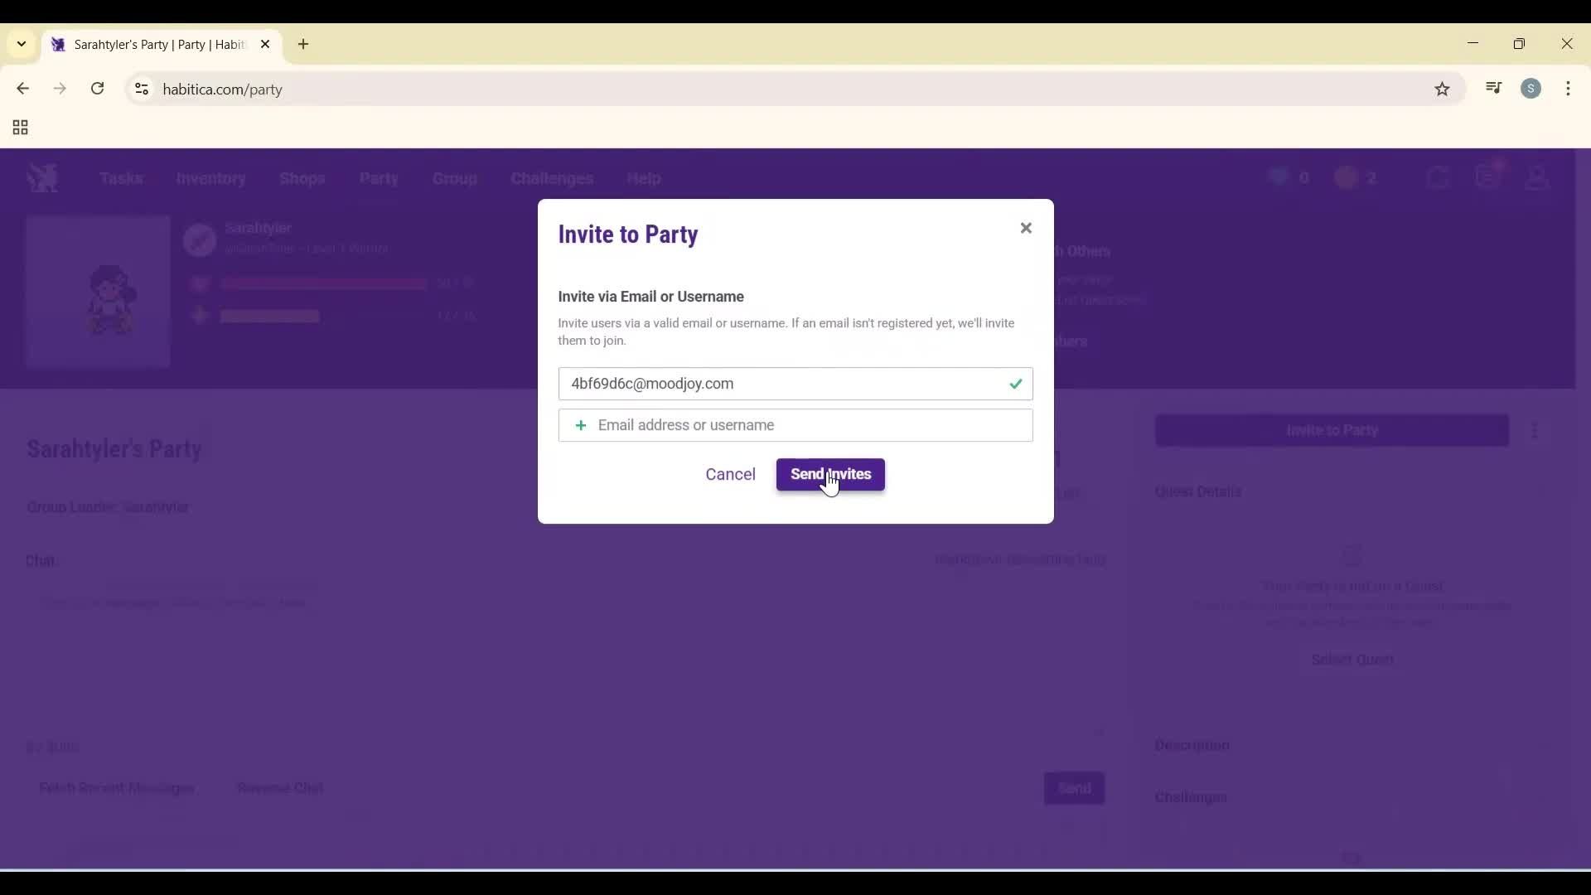
Task: Click the plus icon to add another email invite
Action: click(581, 425)
